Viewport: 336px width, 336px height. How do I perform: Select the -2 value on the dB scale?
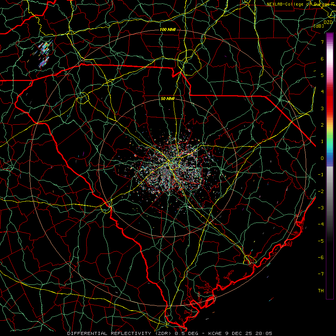tap(321, 192)
